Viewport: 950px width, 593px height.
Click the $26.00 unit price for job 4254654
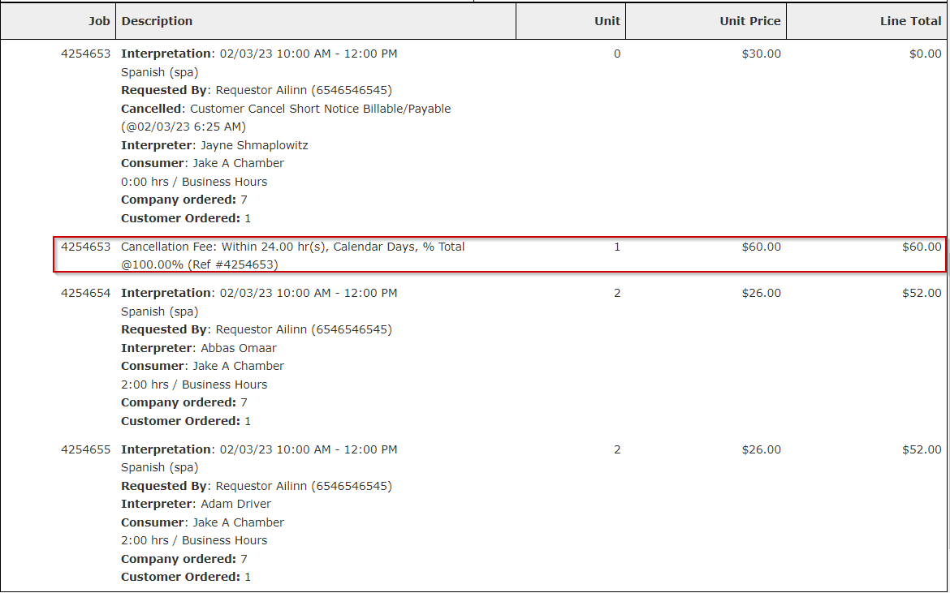coord(762,293)
